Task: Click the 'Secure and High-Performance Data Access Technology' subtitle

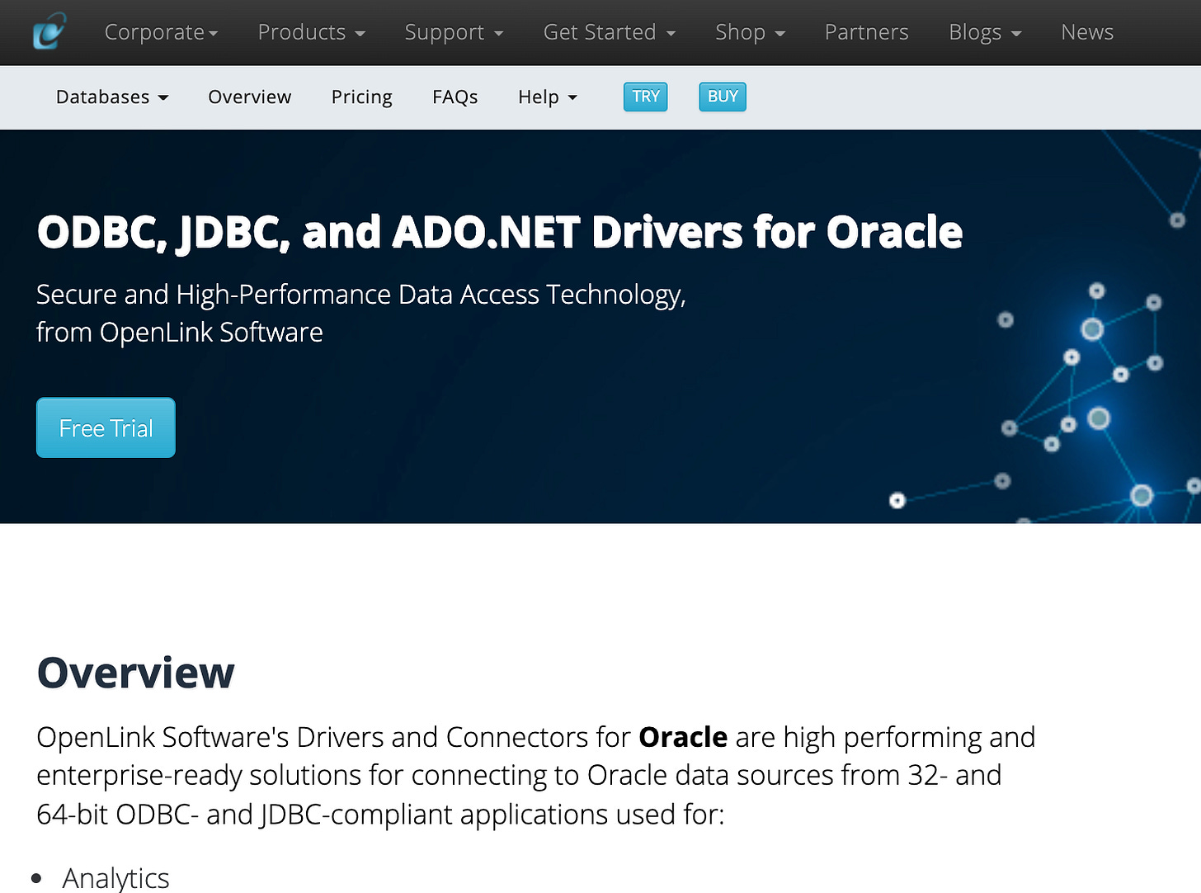Action: (361, 295)
